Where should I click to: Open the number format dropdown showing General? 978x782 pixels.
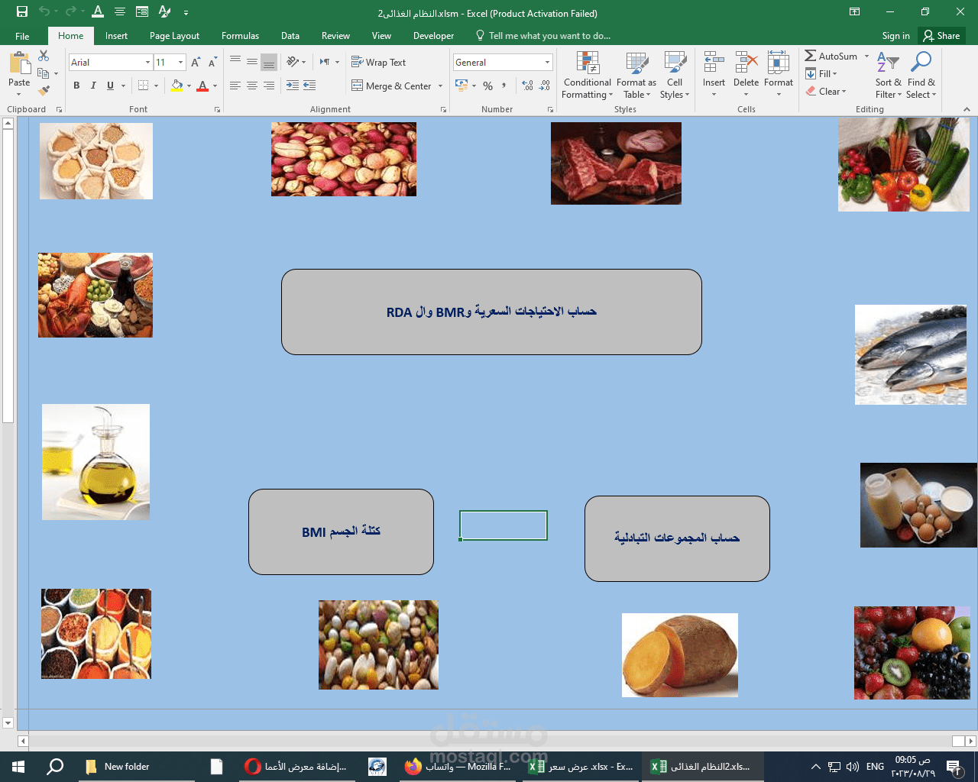point(547,62)
